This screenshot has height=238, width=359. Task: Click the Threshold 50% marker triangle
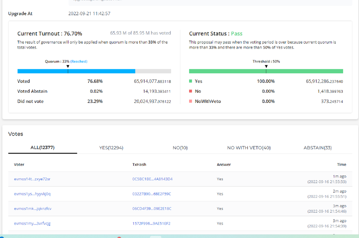pyautogui.click(x=266, y=66)
